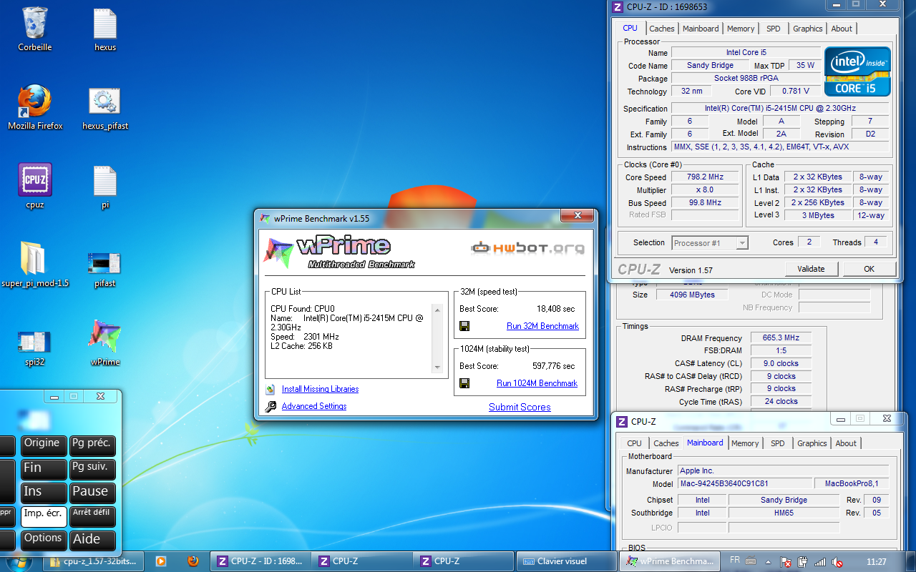This screenshot has height=572, width=916.
Task: Open the hexus text file icon
Action: click(x=105, y=29)
